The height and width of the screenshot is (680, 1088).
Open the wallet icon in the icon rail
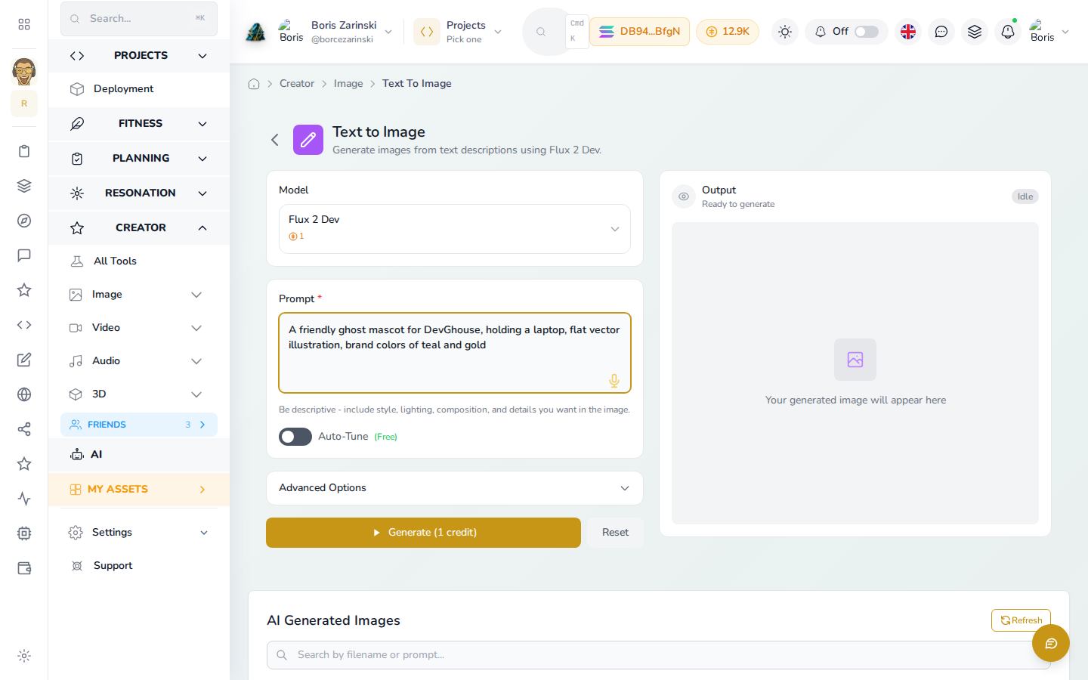pos(24,568)
